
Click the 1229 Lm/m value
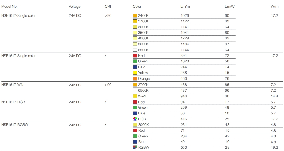[x=185, y=38]
